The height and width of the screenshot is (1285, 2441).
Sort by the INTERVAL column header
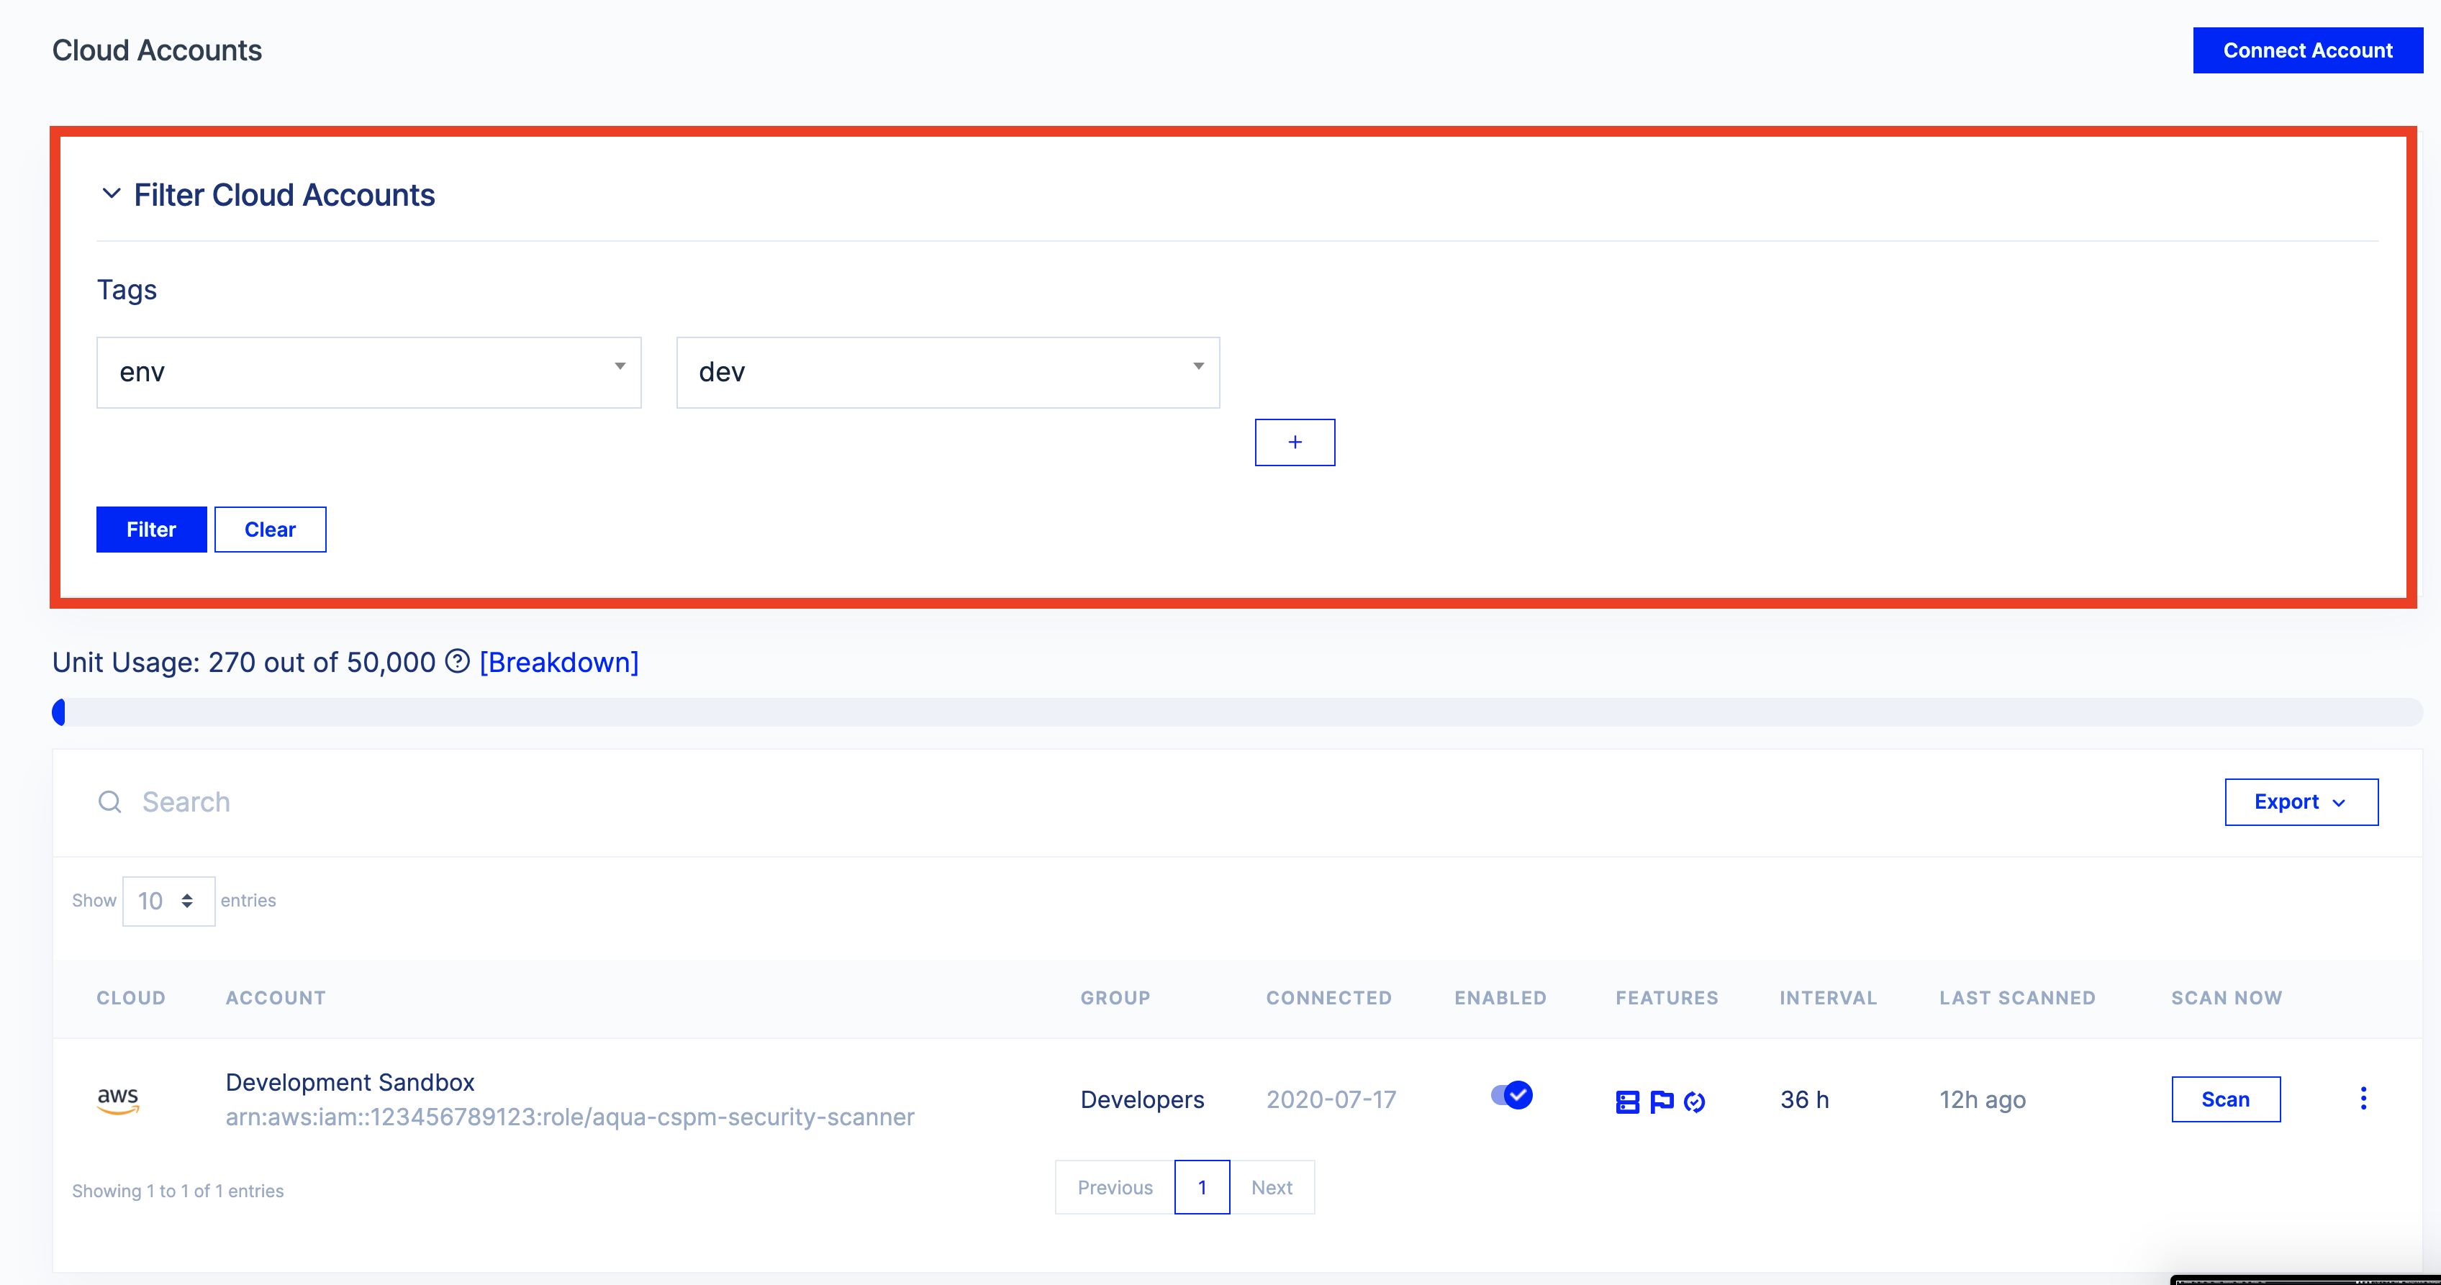click(1828, 998)
